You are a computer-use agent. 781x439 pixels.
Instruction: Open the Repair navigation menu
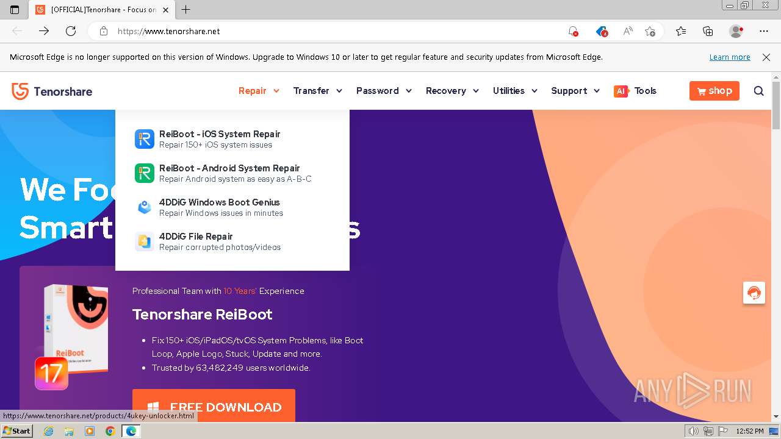click(x=252, y=91)
